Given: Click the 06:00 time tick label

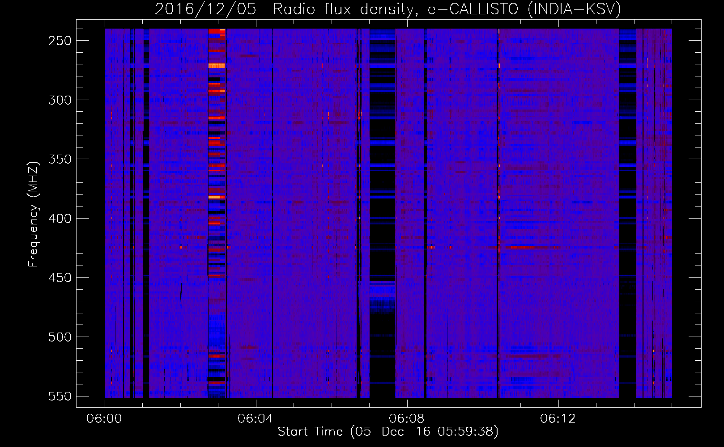Looking at the screenshot, I should [104, 419].
